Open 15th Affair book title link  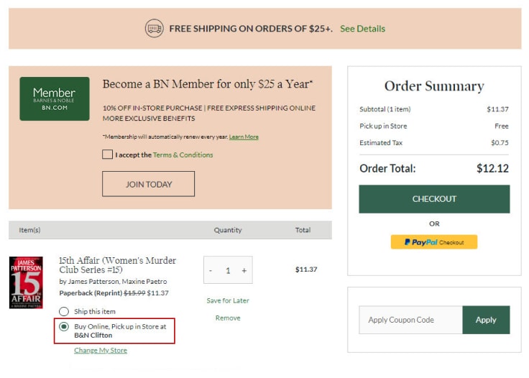117,264
